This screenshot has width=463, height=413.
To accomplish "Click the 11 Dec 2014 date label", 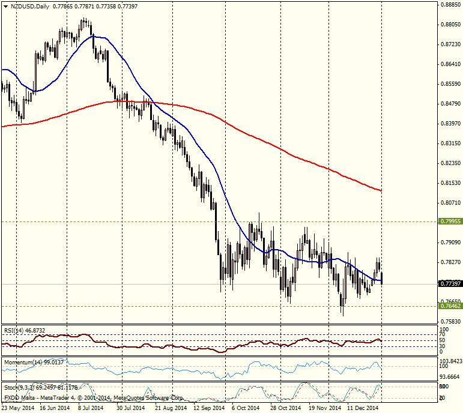I will point(363,408).
